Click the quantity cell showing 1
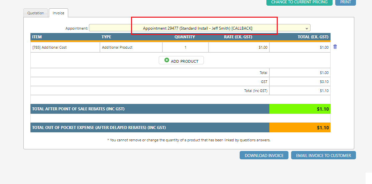Image resolution: width=372 pixels, height=184 pixels. pyautogui.click(x=185, y=47)
